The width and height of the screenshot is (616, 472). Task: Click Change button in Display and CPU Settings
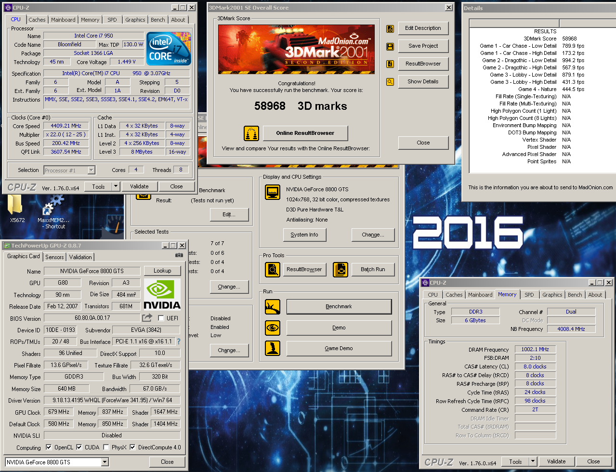point(373,235)
